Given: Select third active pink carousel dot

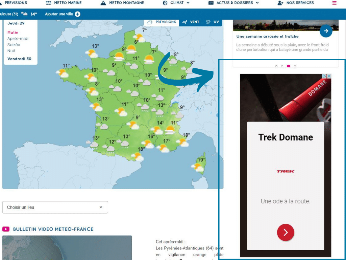Looking at the screenshot, I should tap(289, 66).
